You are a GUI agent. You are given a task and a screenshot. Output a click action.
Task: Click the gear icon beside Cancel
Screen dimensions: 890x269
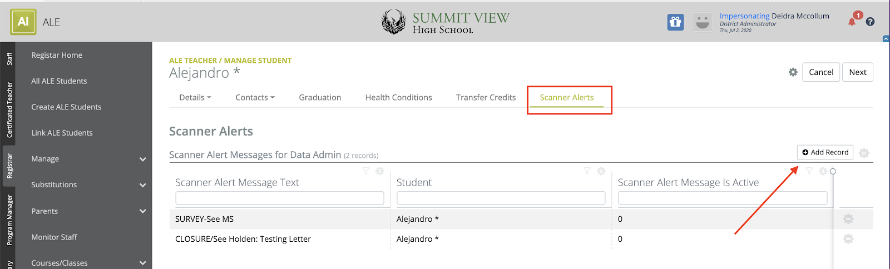tap(793, 72)
